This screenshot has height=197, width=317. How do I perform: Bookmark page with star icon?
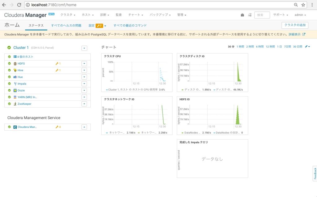(x=303, y=5)
